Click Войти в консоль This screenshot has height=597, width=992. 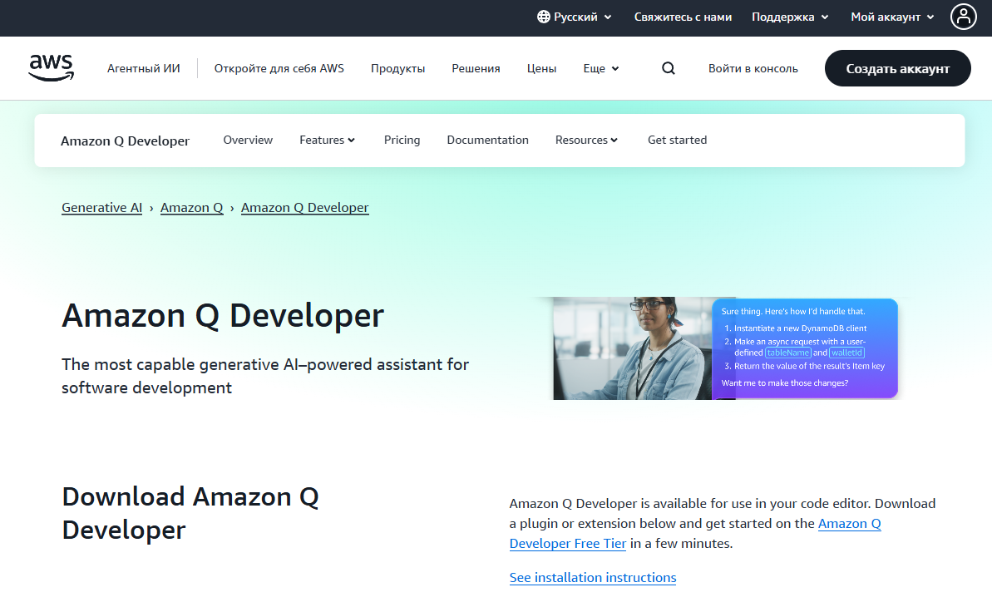(753, 68)
